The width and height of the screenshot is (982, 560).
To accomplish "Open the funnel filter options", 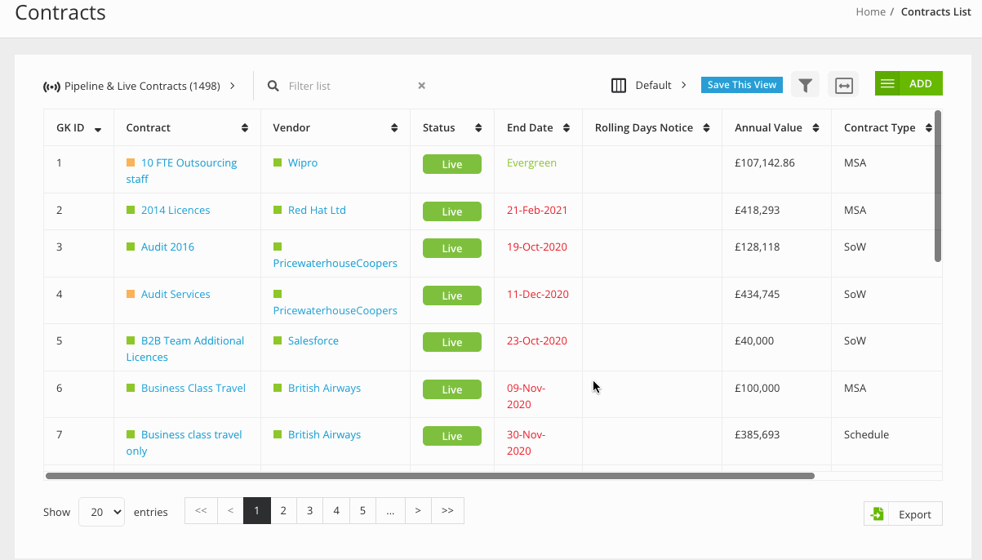I will pos(805,85).
